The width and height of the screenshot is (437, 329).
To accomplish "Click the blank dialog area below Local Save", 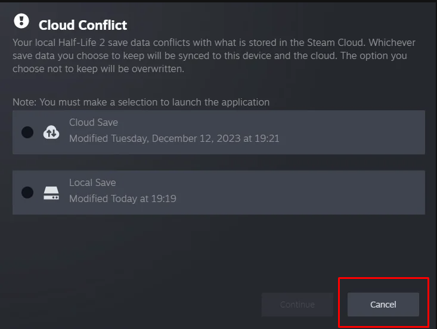I will 179,250.
